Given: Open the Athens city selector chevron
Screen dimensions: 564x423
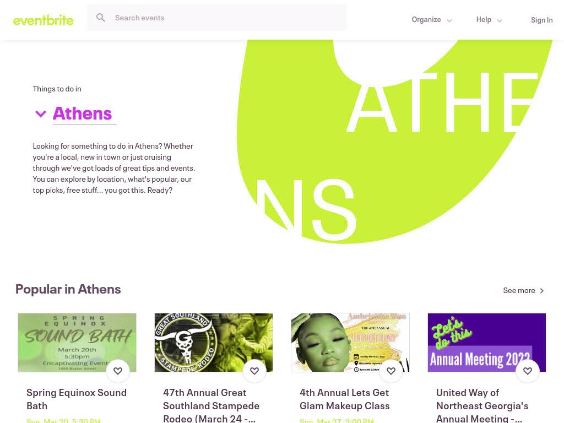Looking at the screenshot, I should pyautogui.click(x=41, y=114).
